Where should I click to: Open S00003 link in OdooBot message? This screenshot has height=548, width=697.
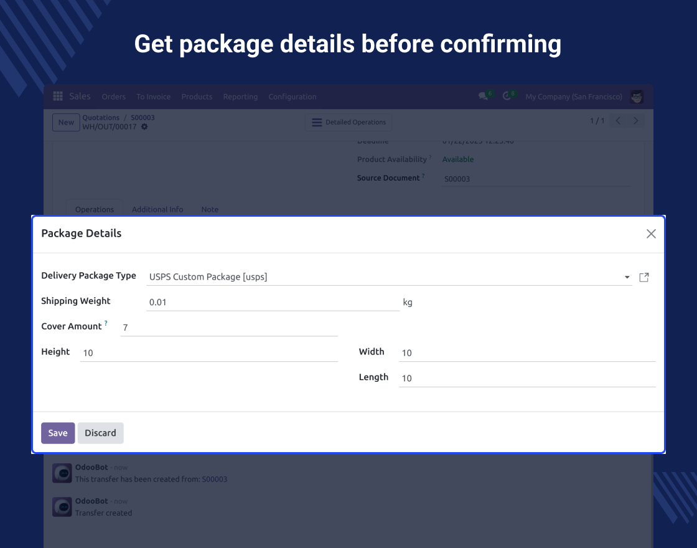tap(214, 479)
